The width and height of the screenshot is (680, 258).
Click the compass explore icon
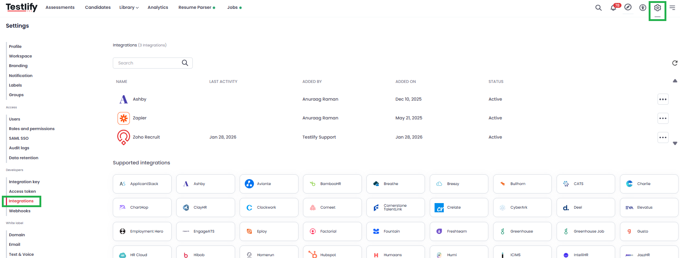[x=628, y=7]
